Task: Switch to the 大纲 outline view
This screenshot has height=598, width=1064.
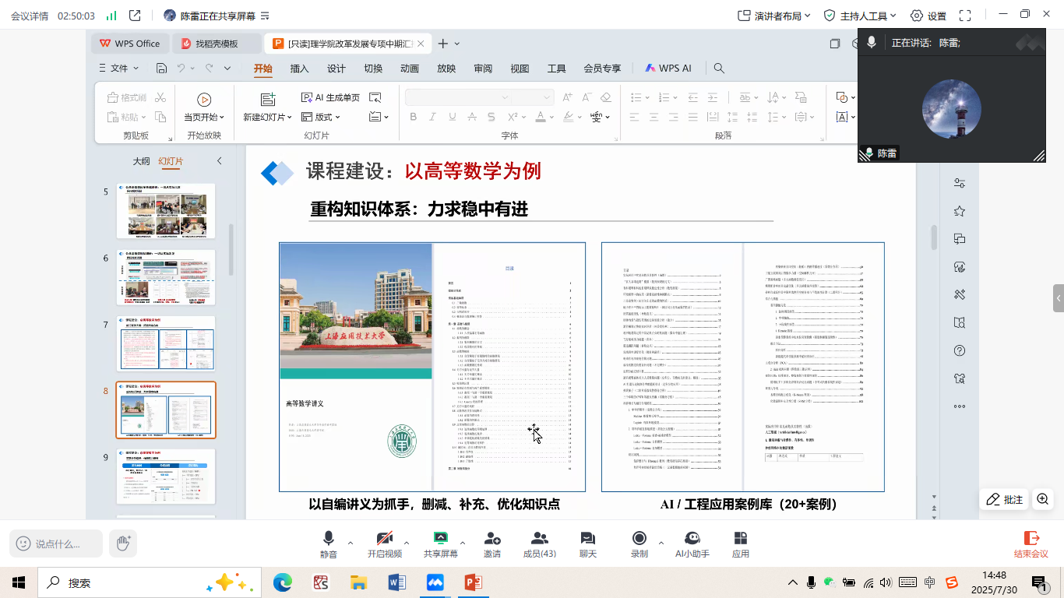Action: point(141,161)
